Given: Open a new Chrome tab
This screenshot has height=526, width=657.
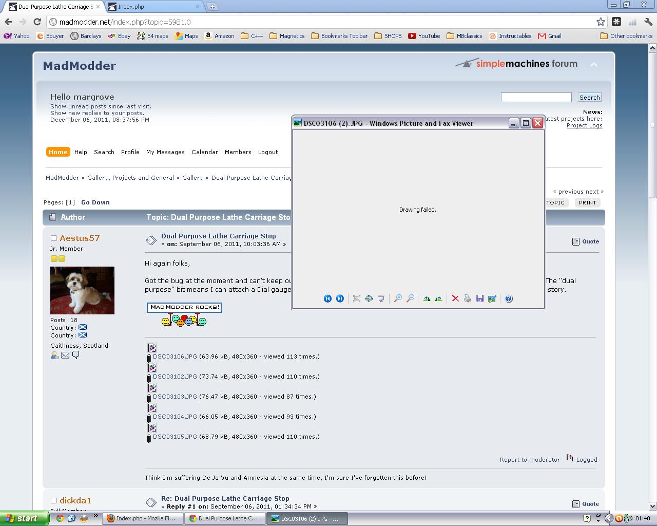Looking at the screenshot, I should (x=212, y=7).
